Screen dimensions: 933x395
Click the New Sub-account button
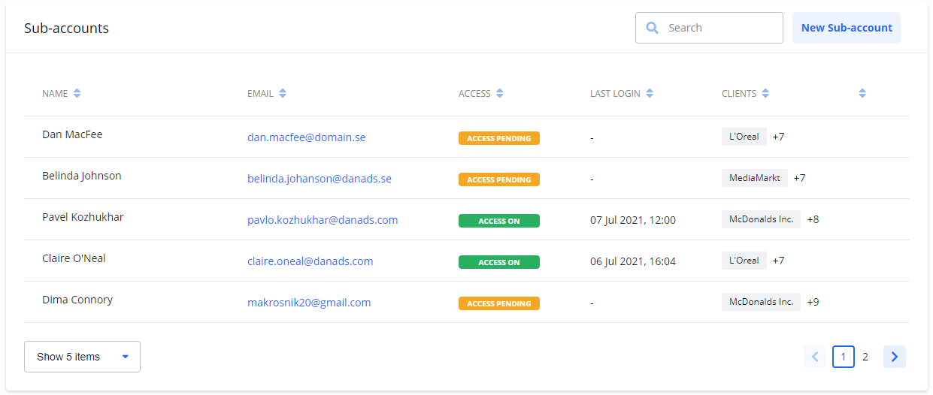(846, 28)
